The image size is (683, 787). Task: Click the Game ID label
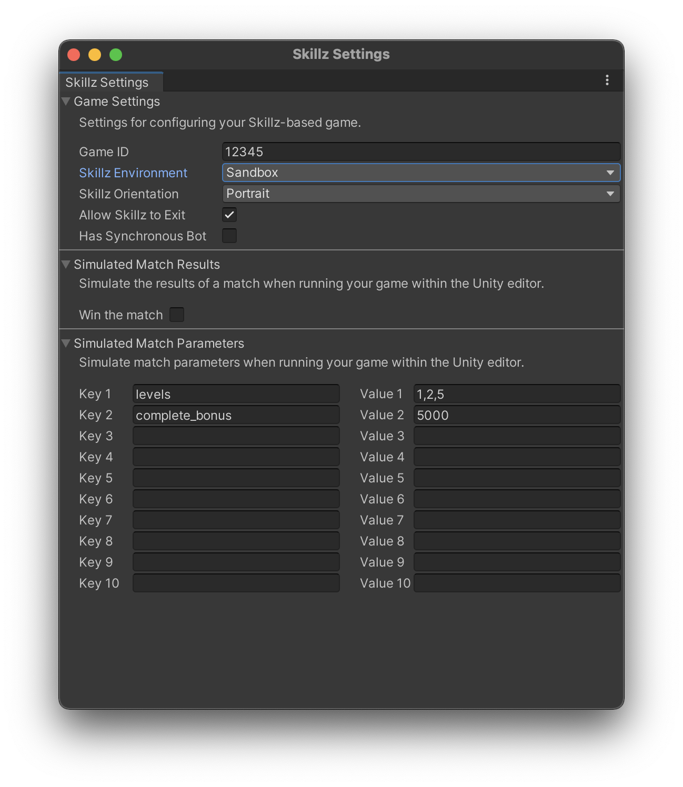pyautogui.click(x=104, y=152)
